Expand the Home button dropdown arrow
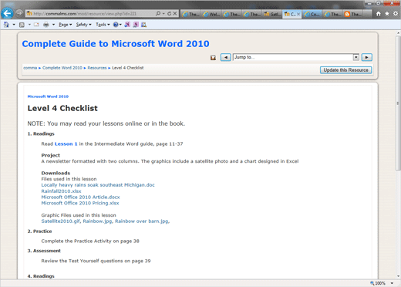This screenshot has width=401, height=287. [14, 25]
